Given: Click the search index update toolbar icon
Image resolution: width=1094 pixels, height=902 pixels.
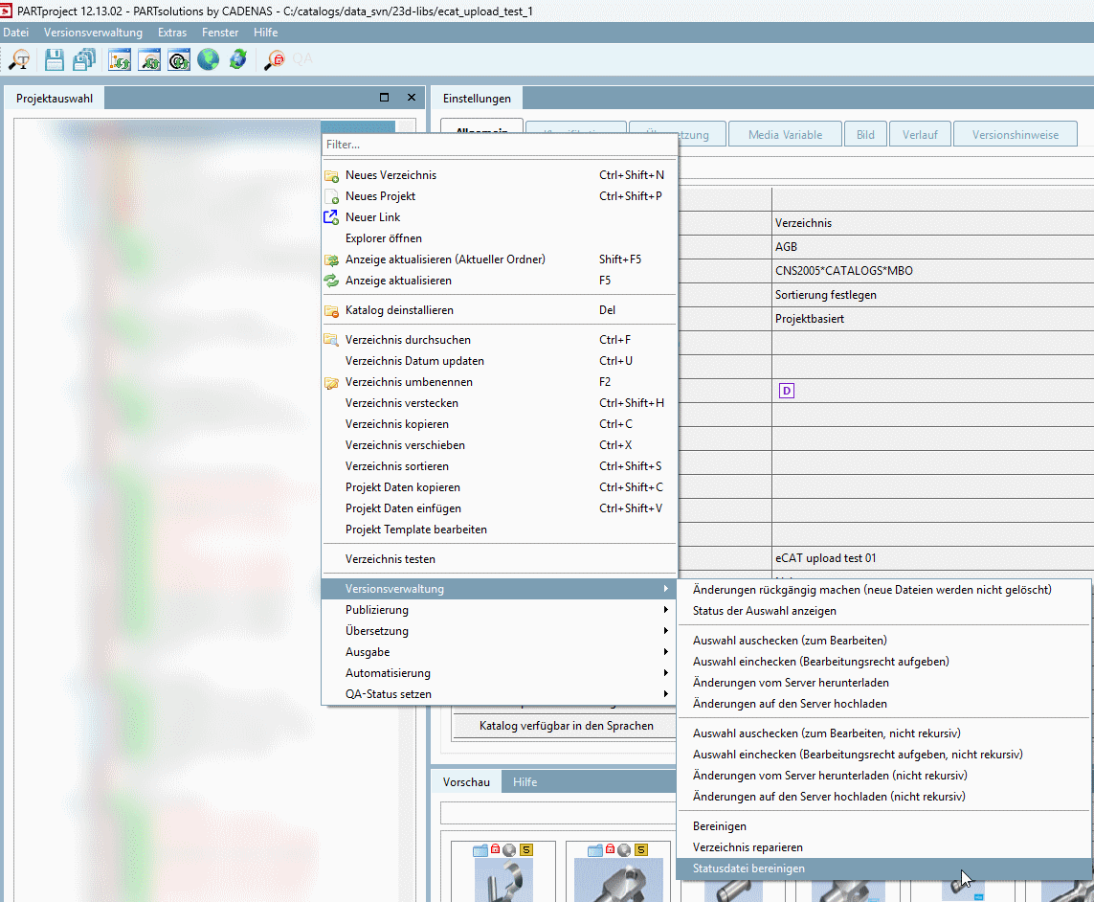Looking at the screenshot, I should [149, 60].
